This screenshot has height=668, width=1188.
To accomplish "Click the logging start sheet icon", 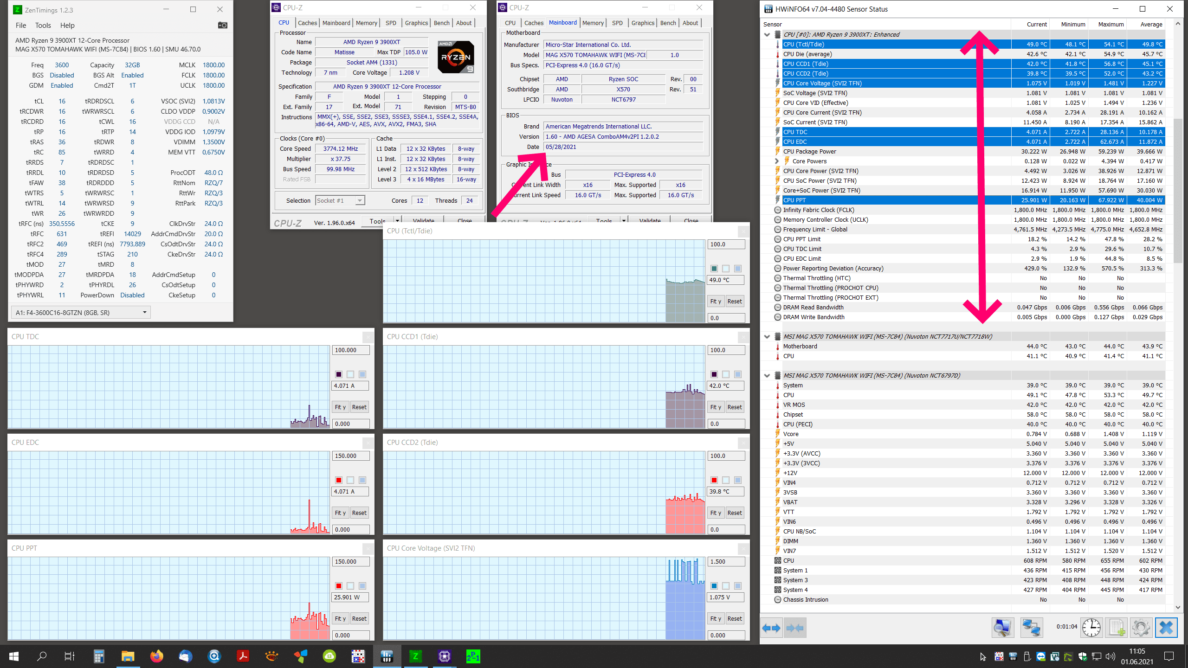I will [1117, 628].
